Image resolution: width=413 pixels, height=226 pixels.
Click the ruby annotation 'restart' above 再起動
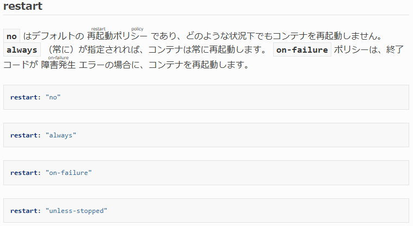click(x=98, y=29)
